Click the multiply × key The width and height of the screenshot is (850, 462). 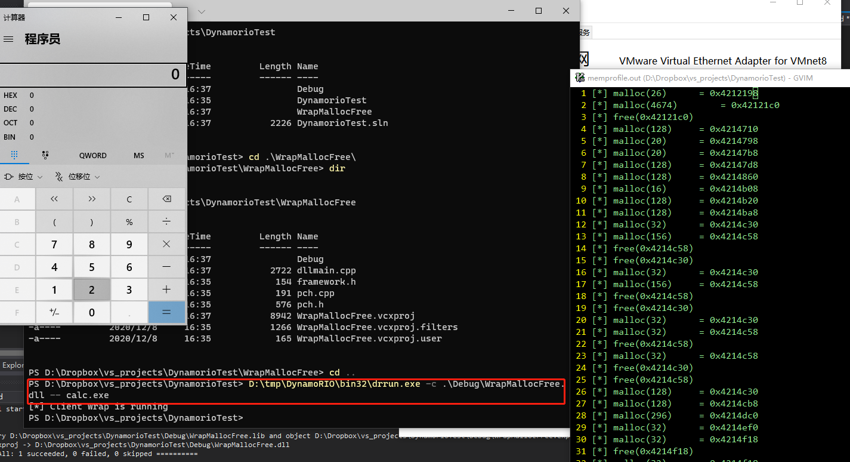166,244
